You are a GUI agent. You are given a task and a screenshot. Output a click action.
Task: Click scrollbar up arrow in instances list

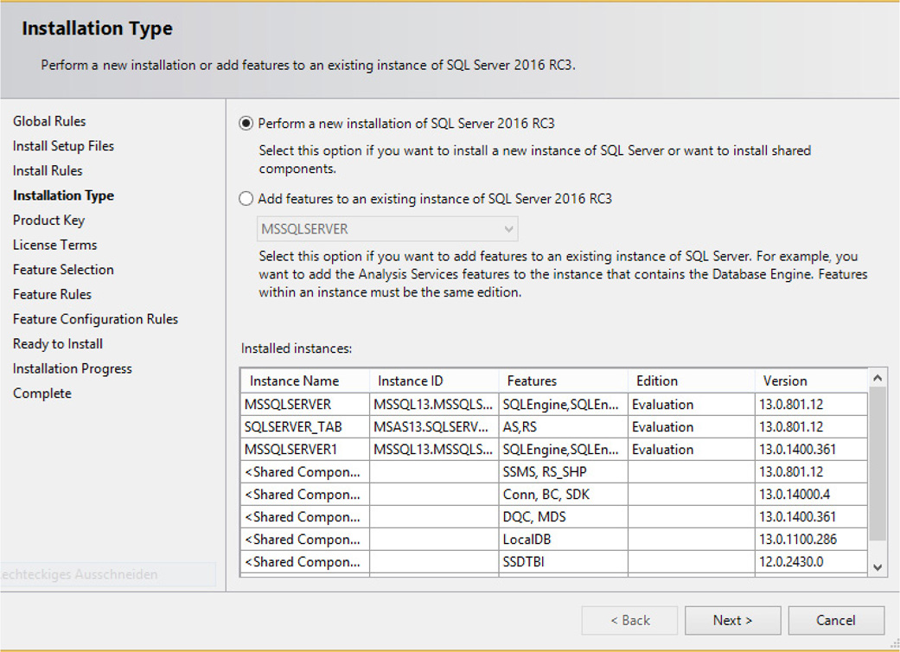point(877,378)
